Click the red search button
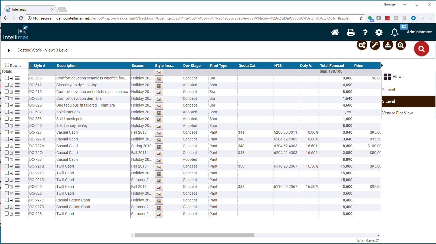 pos(421,49)
